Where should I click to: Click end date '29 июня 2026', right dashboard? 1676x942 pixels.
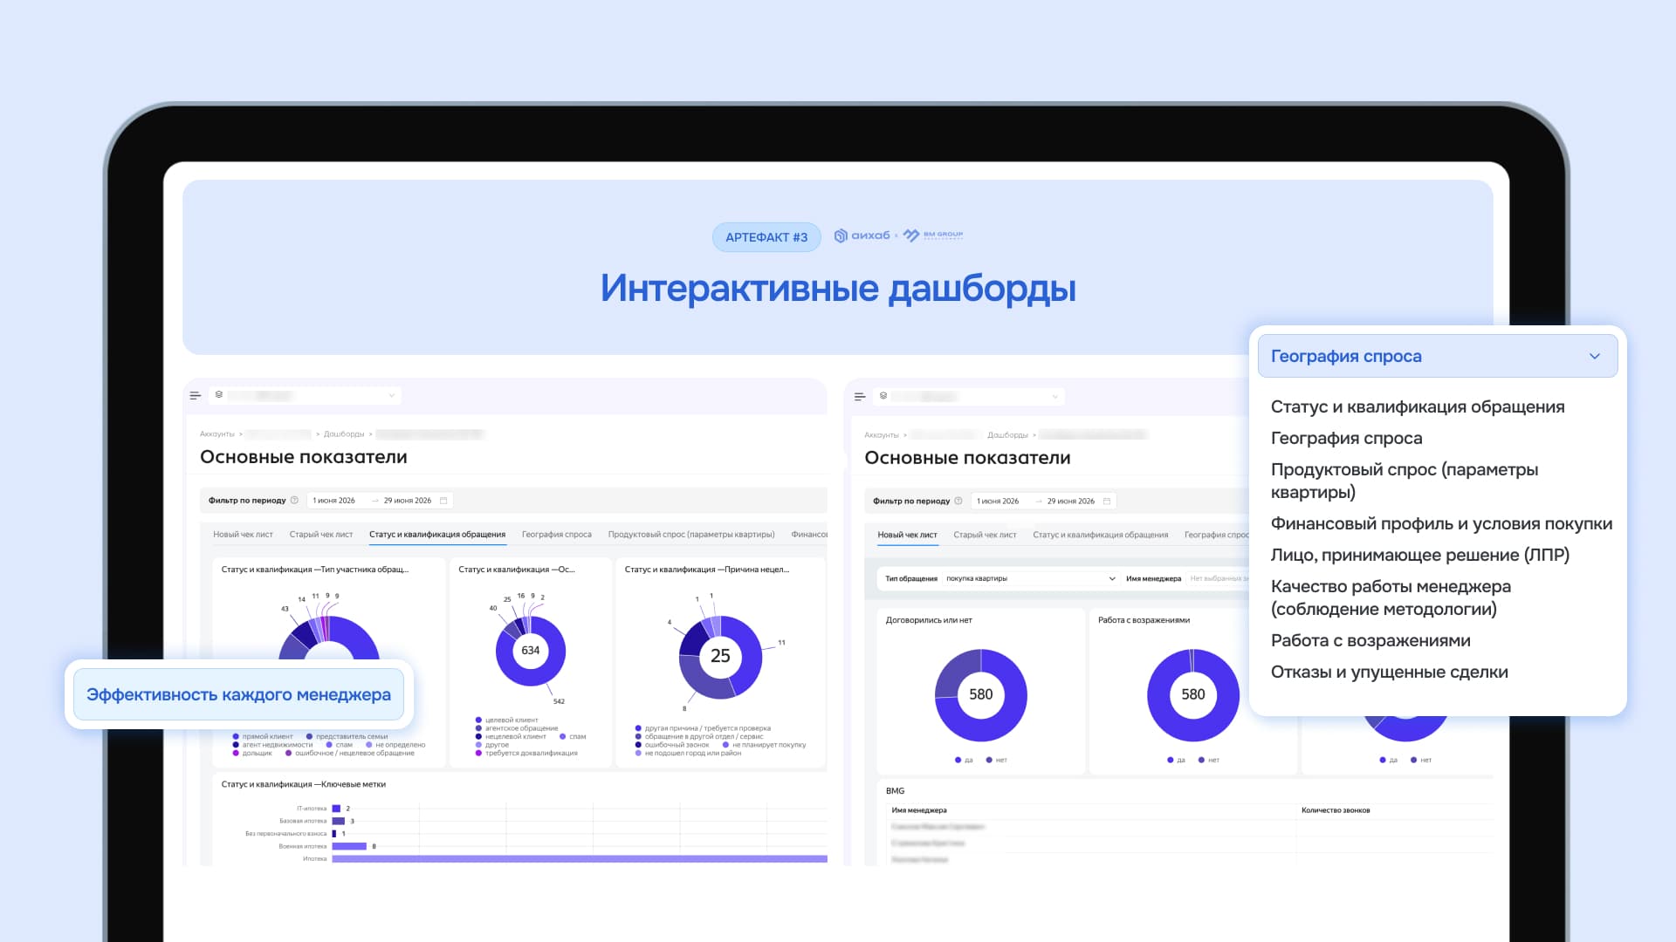pyautogui.click(x=1071, y=502)
